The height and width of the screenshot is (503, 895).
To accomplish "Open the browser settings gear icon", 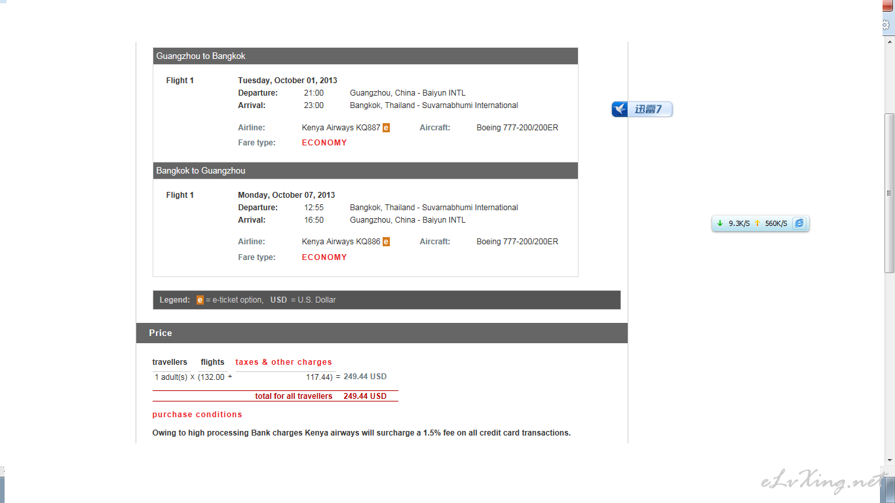I will [887, 24].
